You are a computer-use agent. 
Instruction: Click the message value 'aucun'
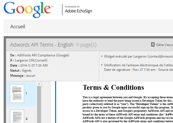[x=31, y=76]
